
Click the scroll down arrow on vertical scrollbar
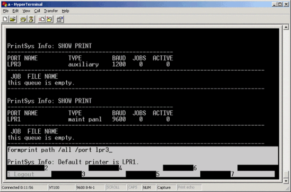(x=286, y=181)
